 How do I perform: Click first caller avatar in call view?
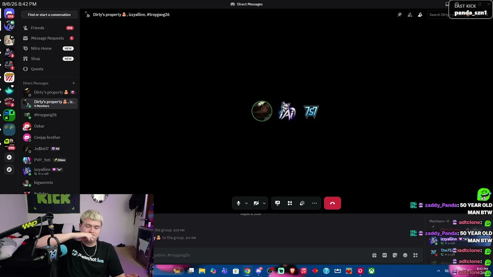pos(262,111)
